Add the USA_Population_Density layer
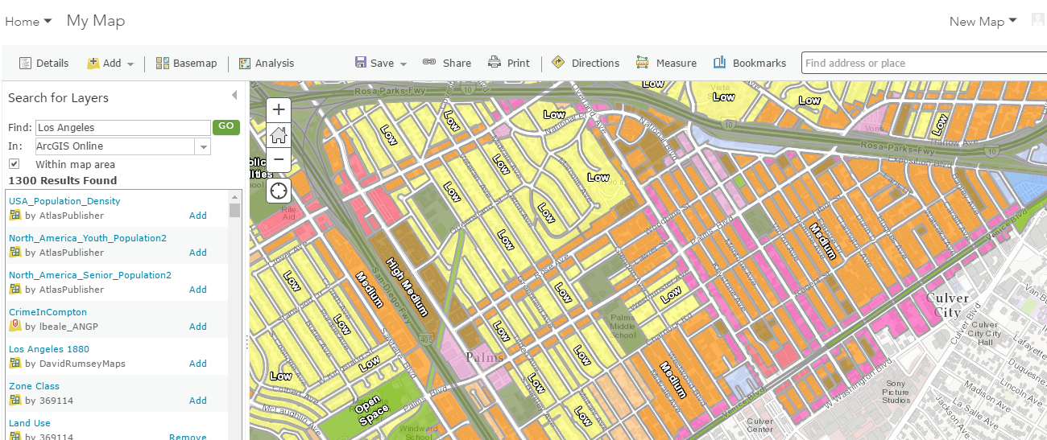The height and width of the screenshot is (440, 1047). [x=198, y=216]
